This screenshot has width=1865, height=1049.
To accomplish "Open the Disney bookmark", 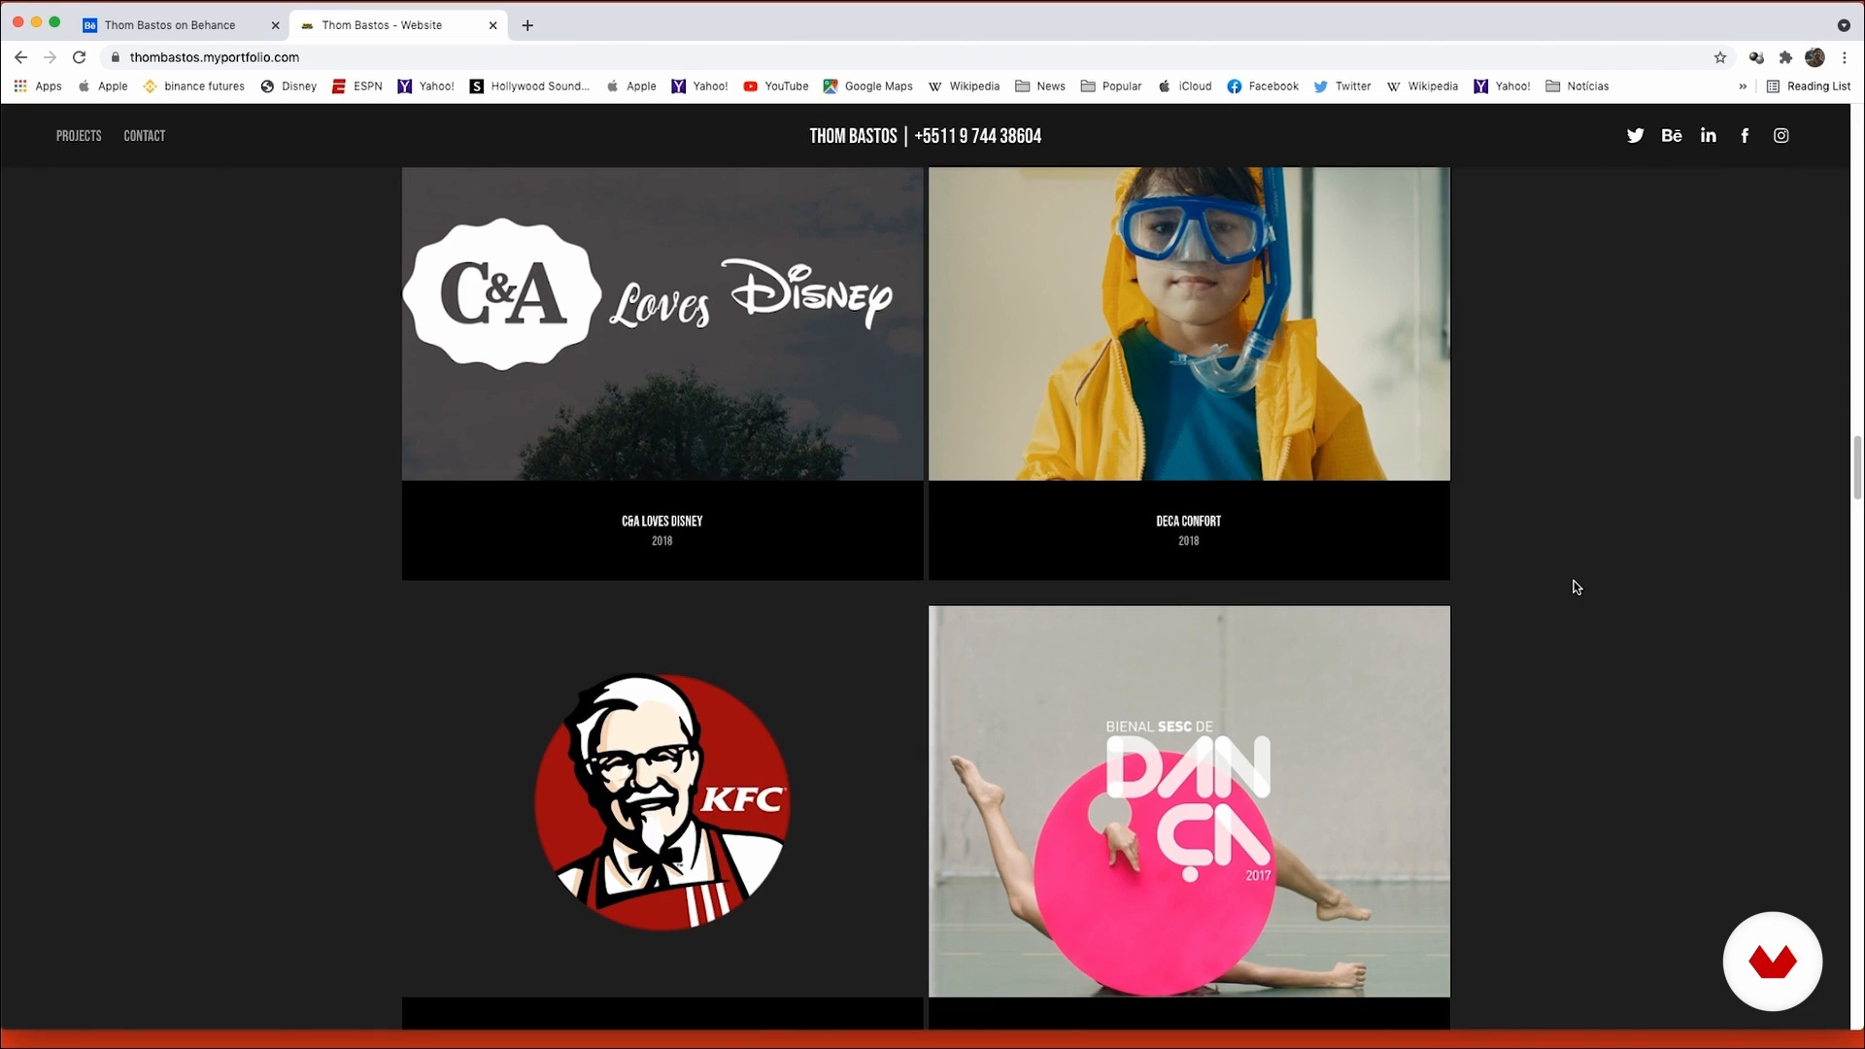I will 288,86.
